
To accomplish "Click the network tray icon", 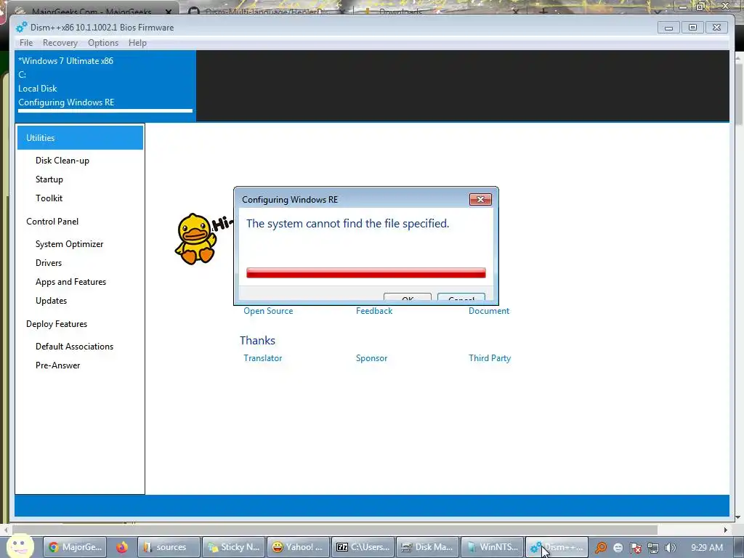I will (x=653, y=548).
